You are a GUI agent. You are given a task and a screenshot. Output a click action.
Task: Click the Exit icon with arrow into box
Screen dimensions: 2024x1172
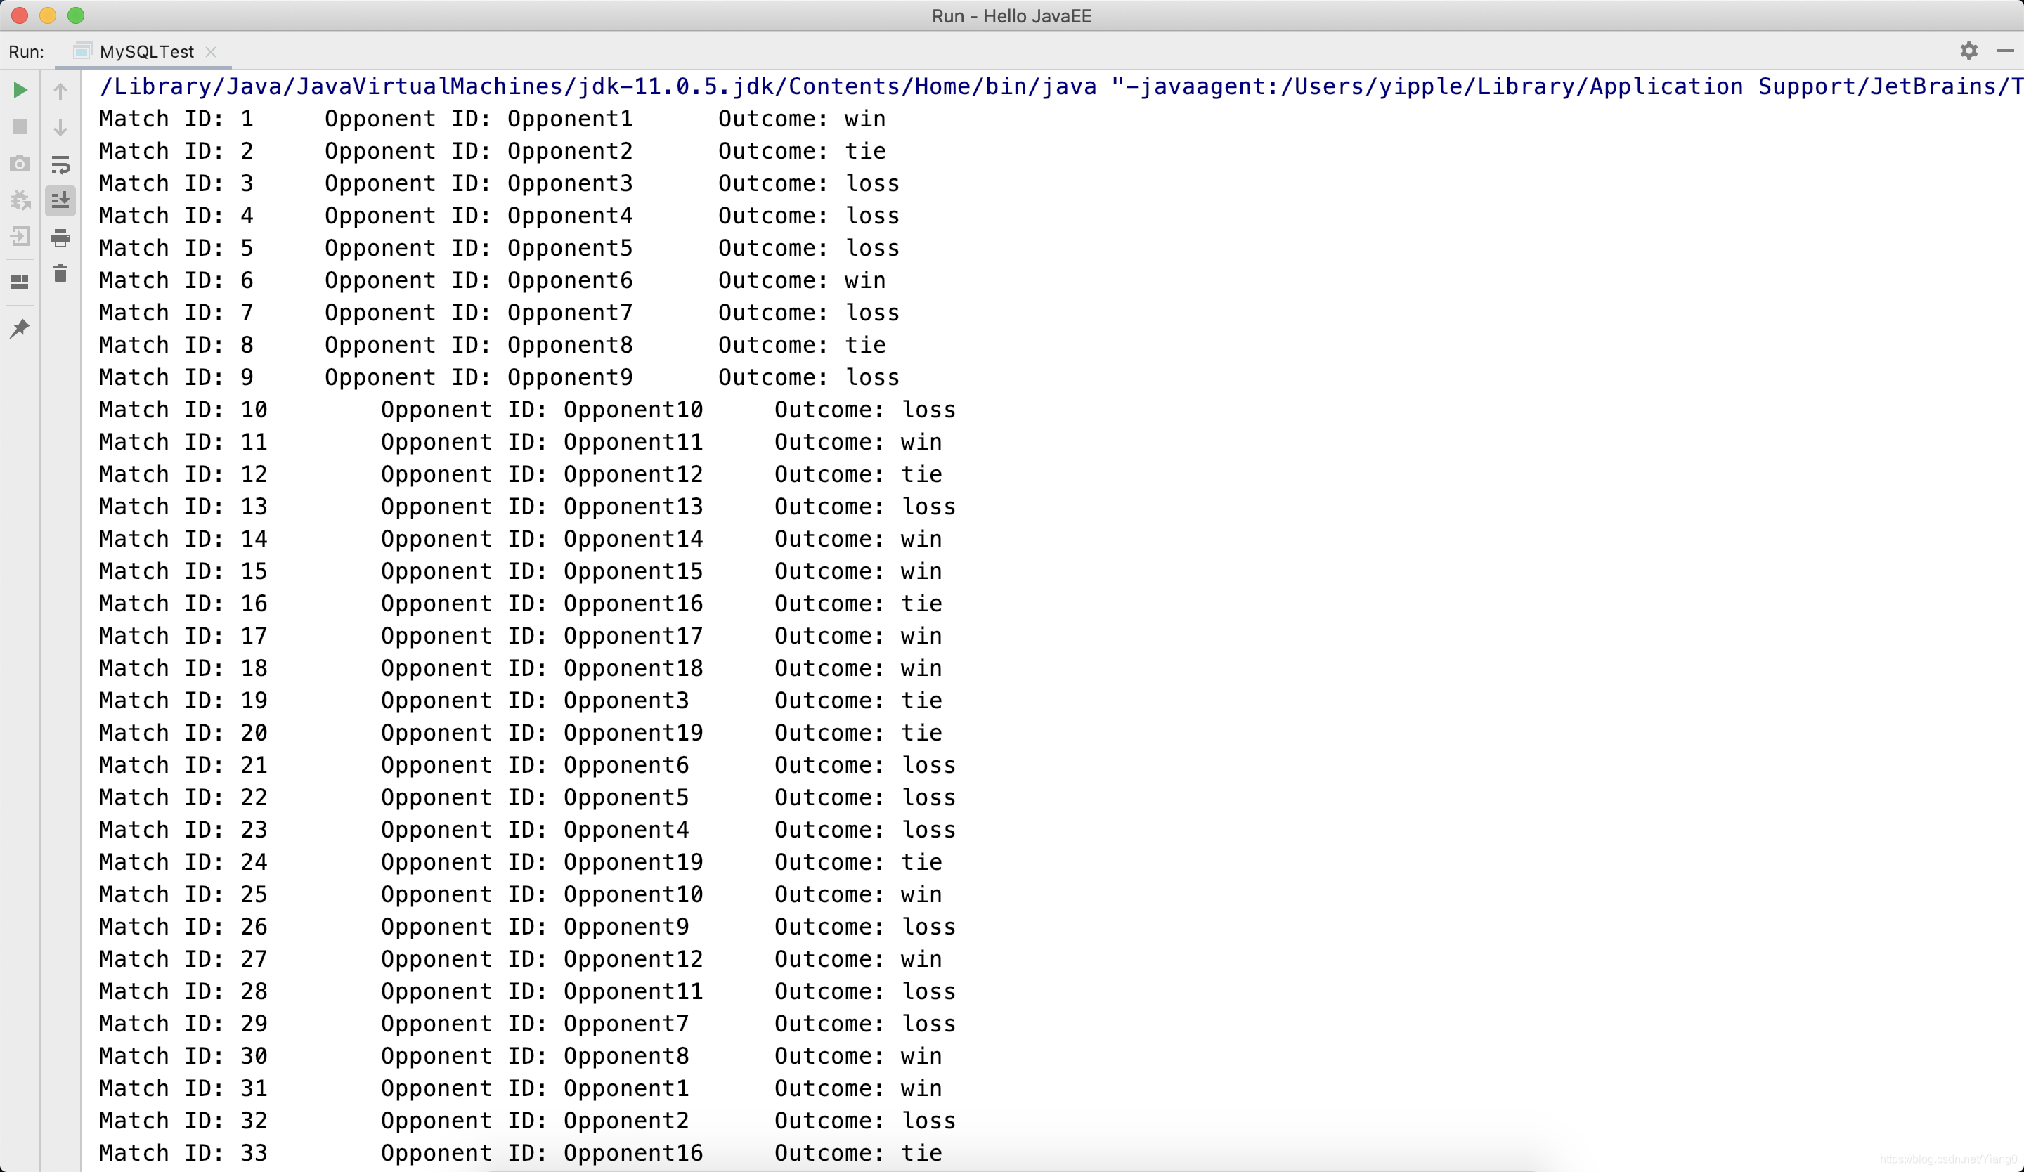tap(20, 236)
